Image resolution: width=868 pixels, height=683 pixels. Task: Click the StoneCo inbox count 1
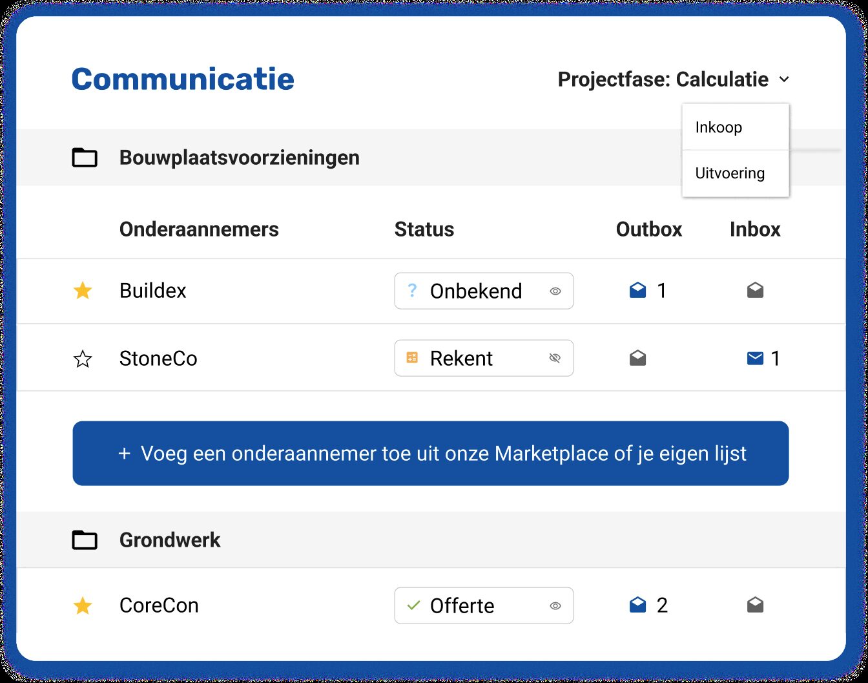click(x=776, y=358)
